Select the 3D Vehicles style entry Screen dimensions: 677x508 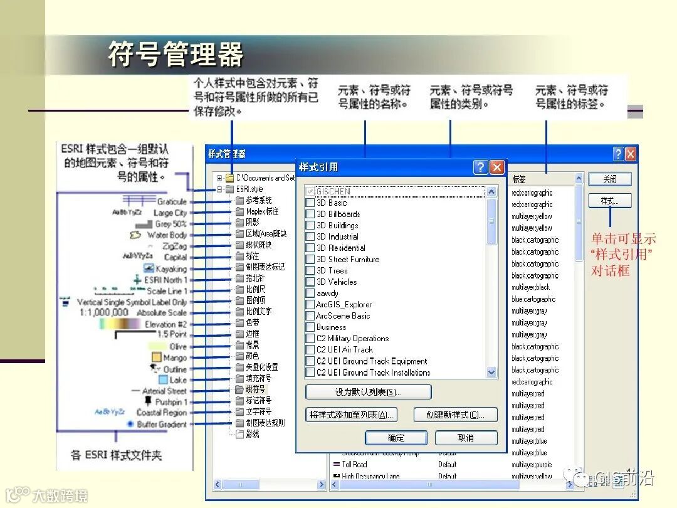337,282
